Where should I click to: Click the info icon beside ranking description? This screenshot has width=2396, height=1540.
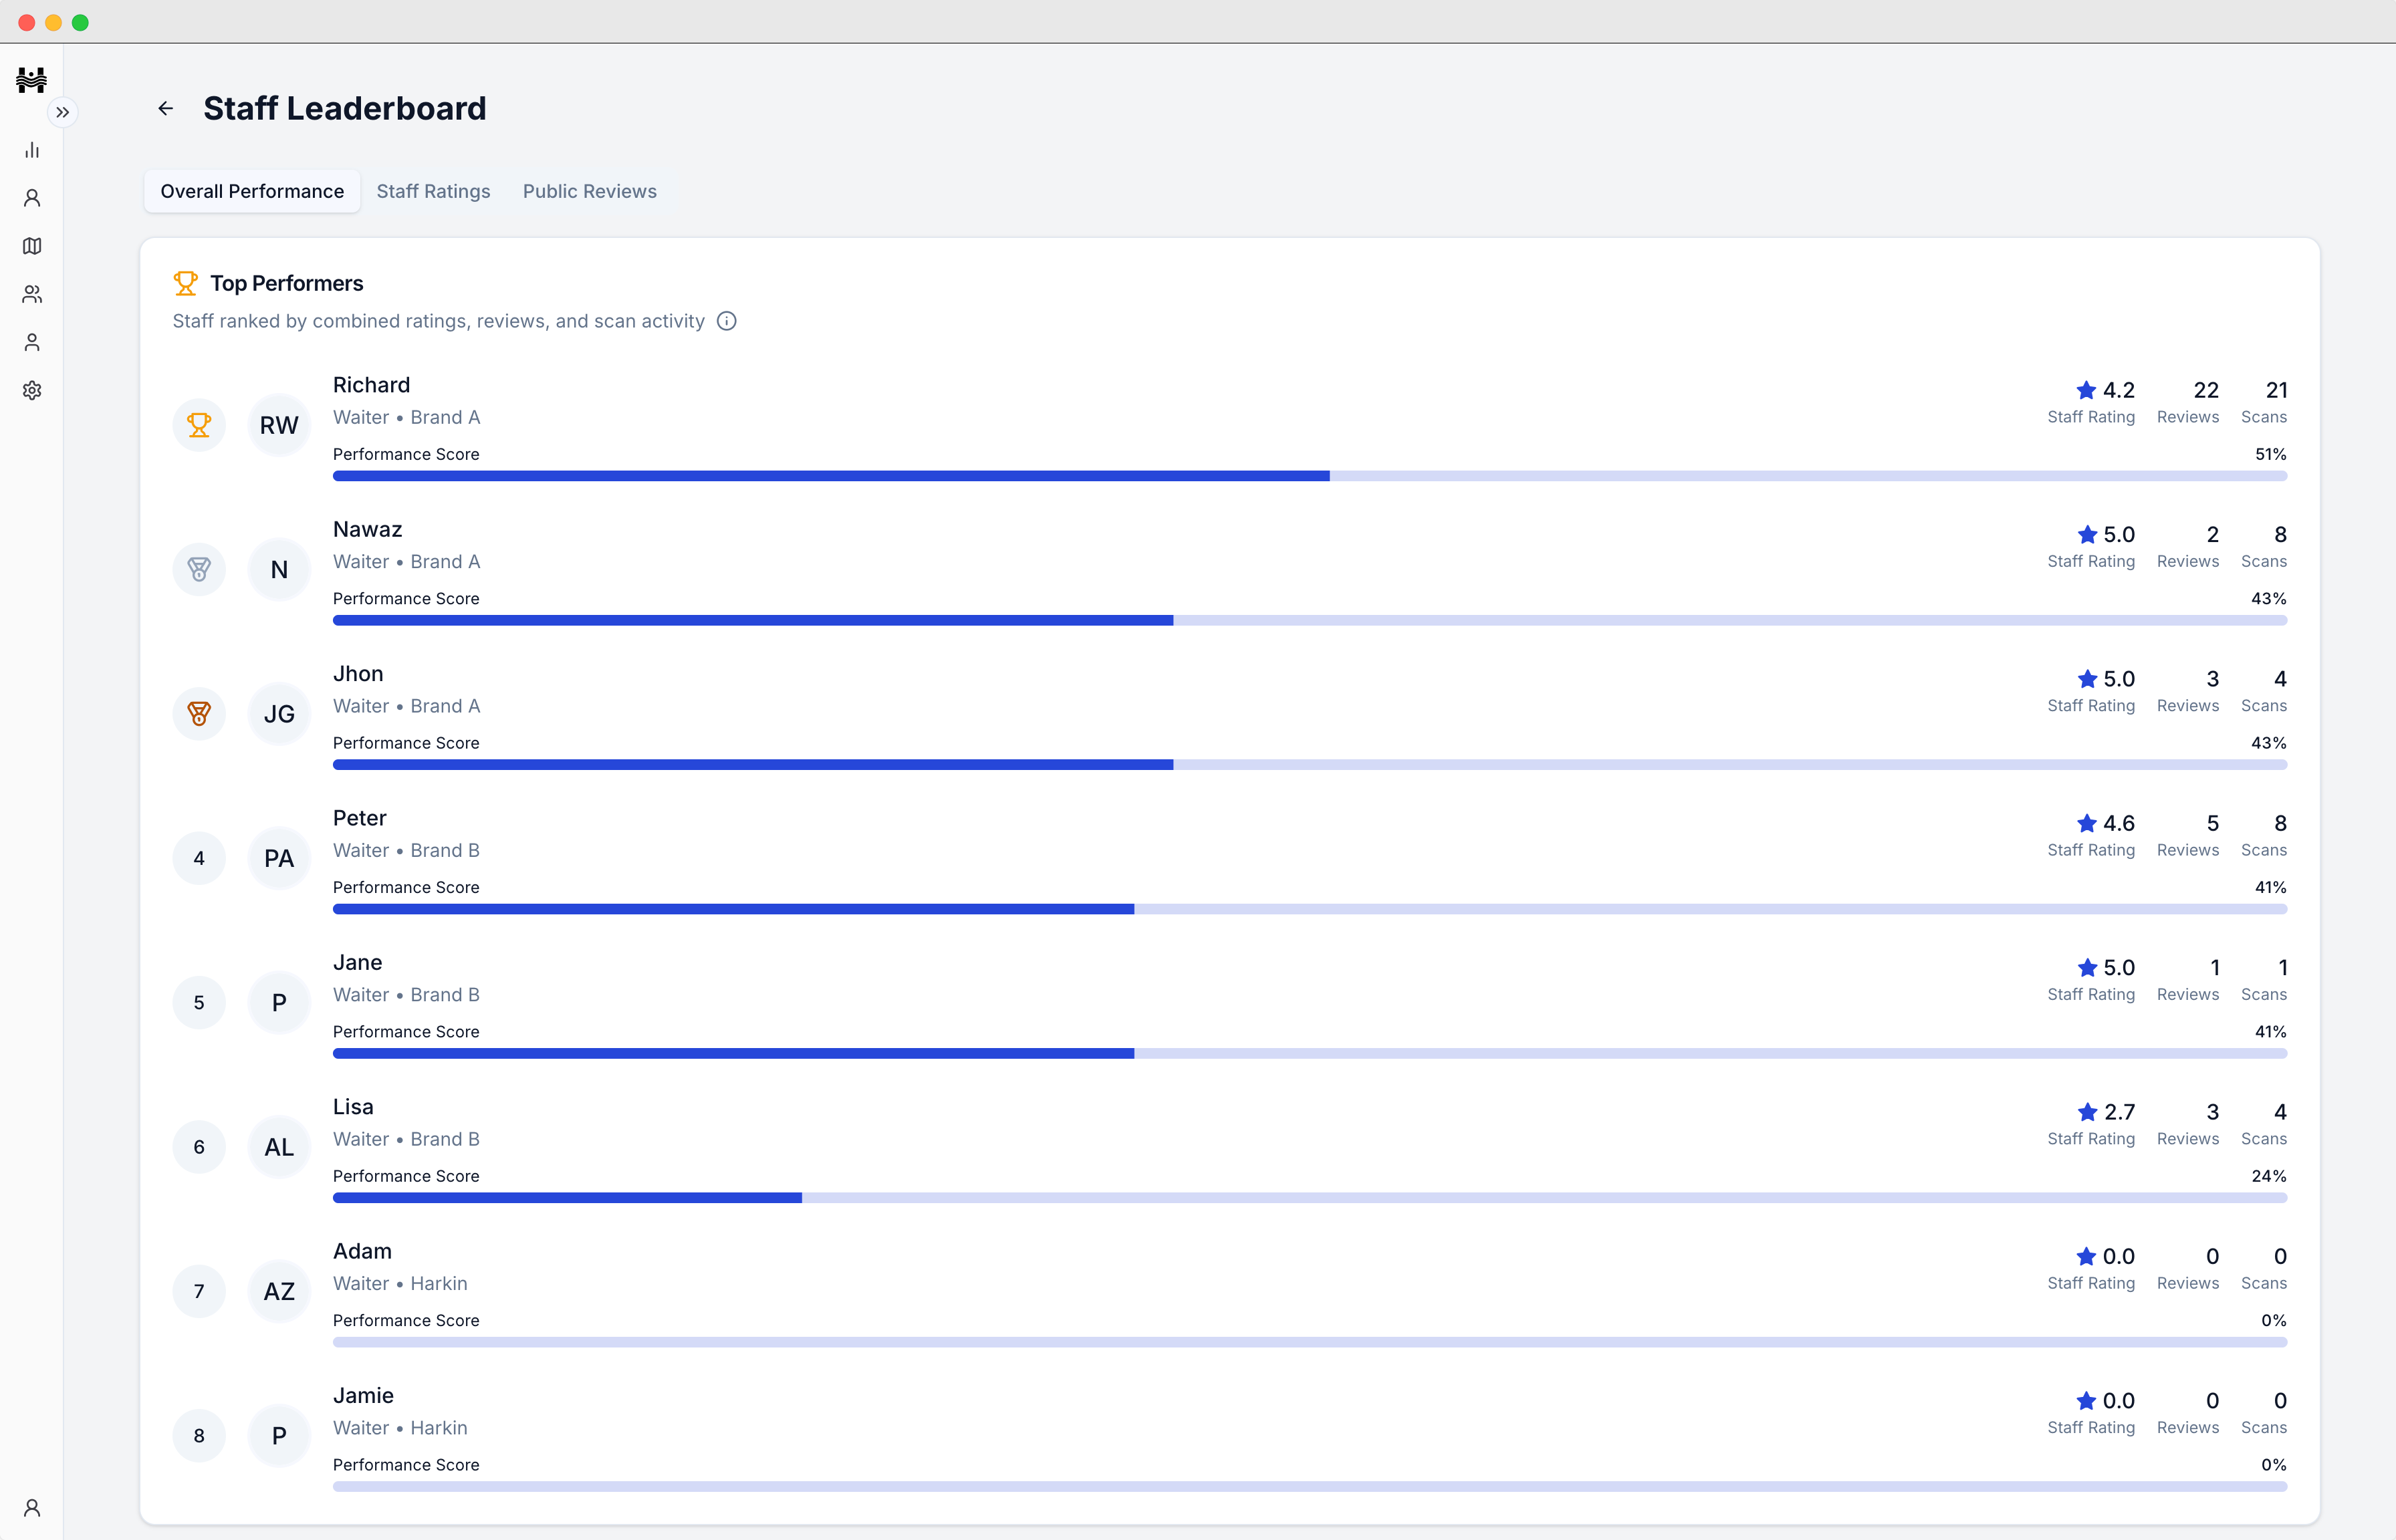[727, 321]
